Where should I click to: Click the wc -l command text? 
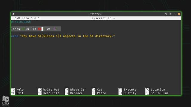(51, 29)
